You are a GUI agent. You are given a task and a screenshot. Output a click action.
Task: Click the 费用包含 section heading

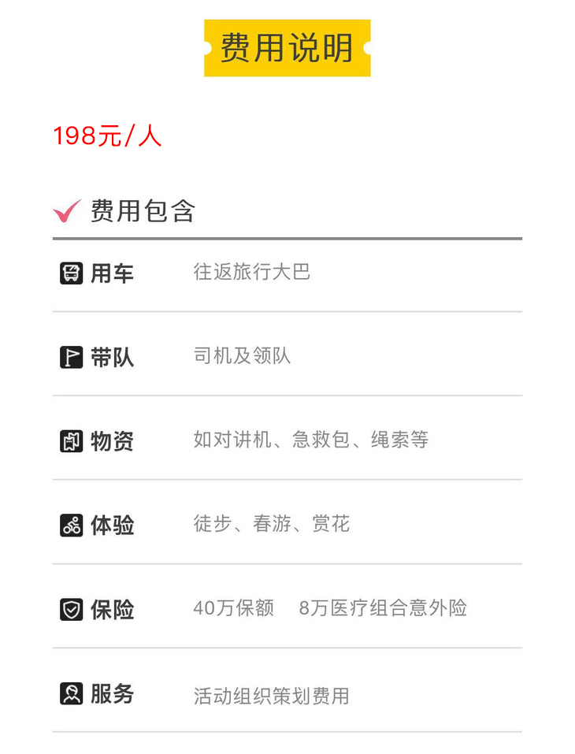(143, 211)
